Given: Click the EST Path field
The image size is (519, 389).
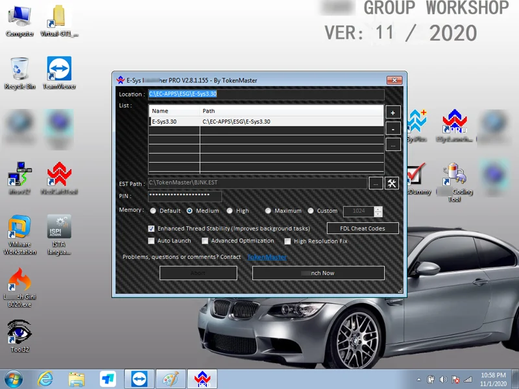Looking at the screenshot, I should (x=258, y=183).
